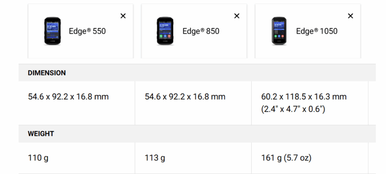
Task: Select the 113 g weight value
Action: (155, 158)
